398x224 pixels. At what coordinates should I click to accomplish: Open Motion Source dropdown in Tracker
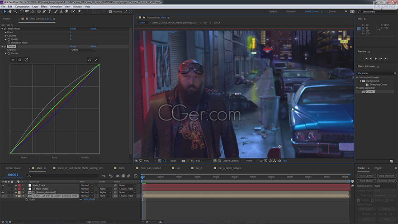click(384, 186)
